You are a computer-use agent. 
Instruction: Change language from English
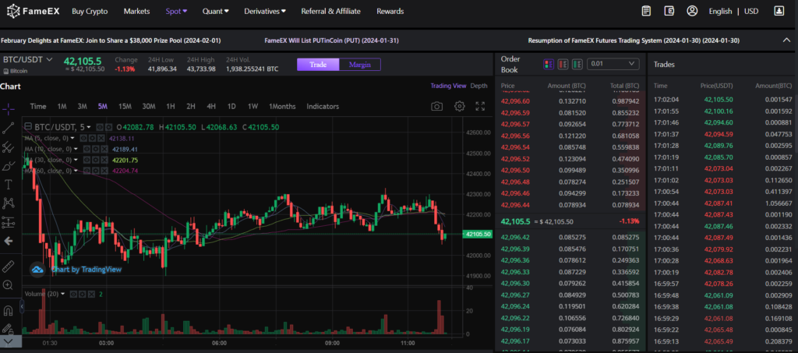click(720, 11)
